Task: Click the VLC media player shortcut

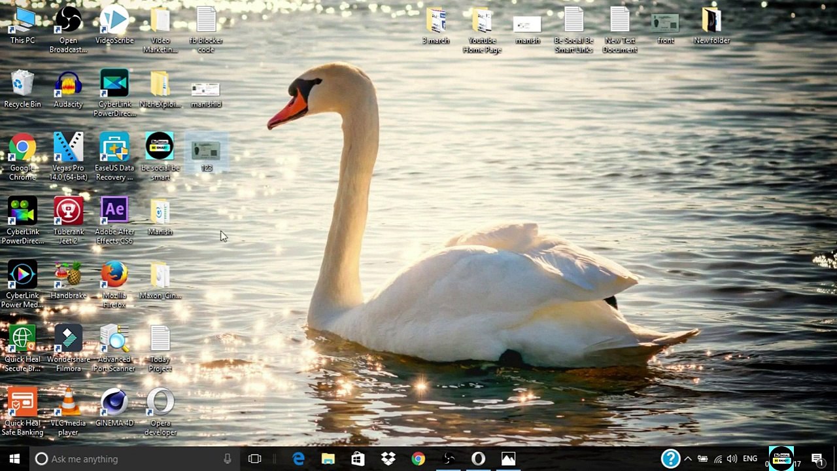Action: 68,404
